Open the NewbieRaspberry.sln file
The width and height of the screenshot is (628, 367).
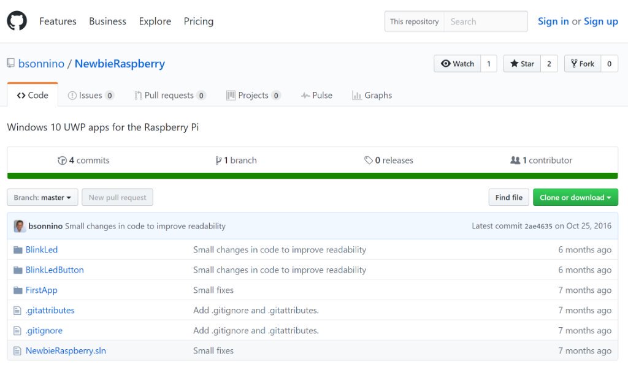66,351
